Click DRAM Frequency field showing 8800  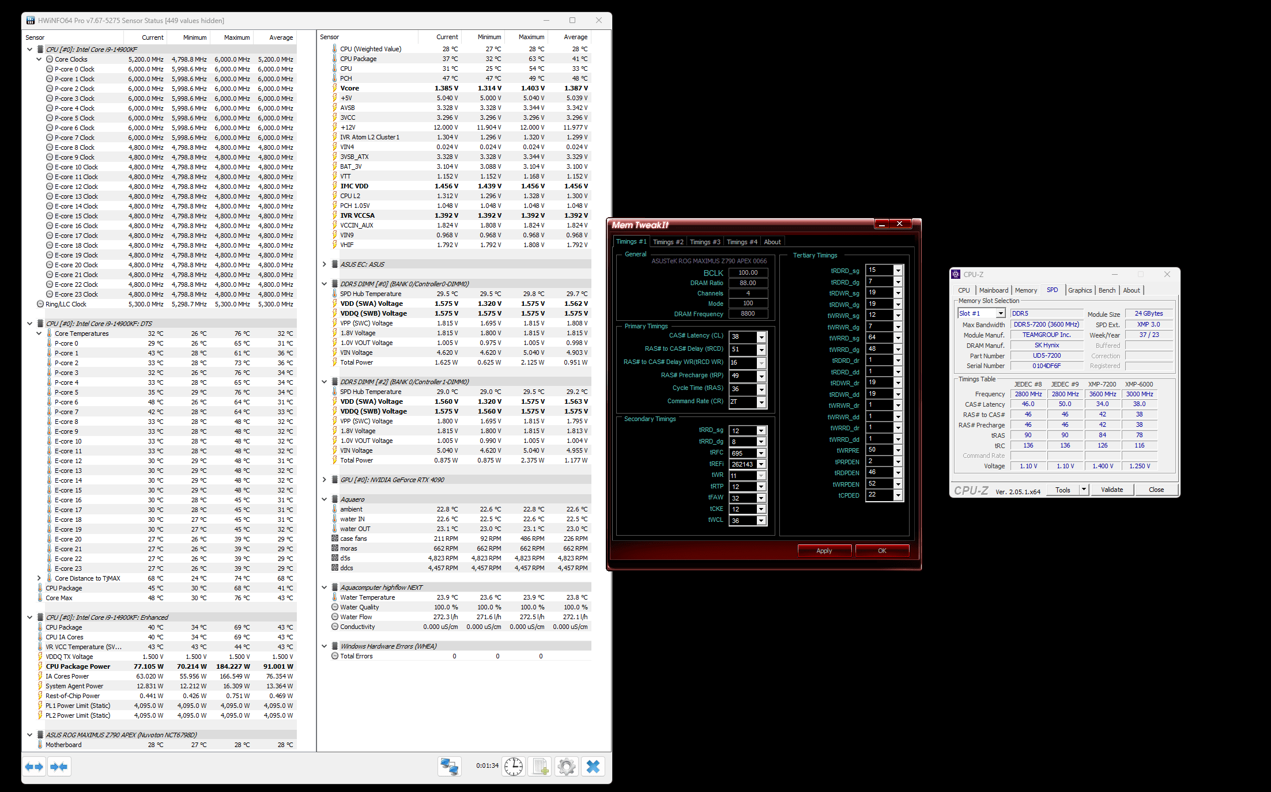coord(748,314)
